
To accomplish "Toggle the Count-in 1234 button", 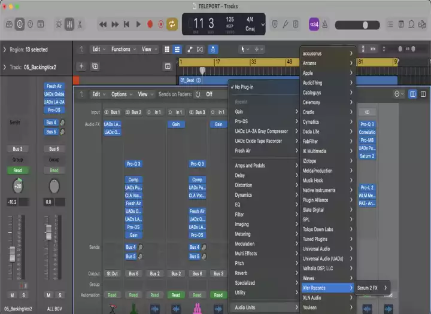I will click(x=314, y=25).
